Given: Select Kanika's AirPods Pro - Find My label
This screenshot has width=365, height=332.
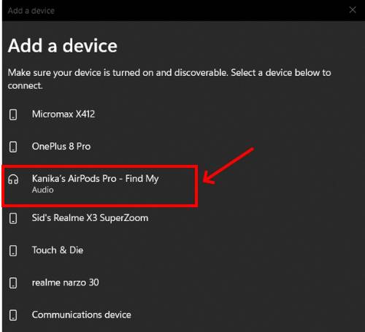Looking at the screenshot, I should (95, 179).
